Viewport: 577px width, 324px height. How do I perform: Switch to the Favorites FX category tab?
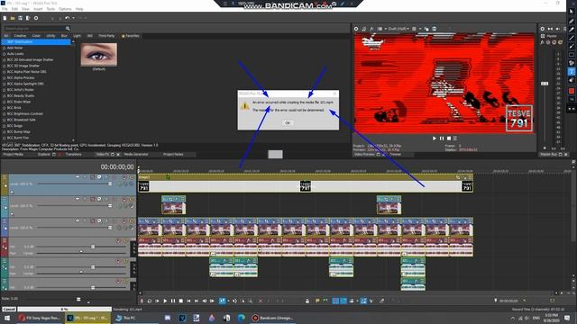point(131,36)
